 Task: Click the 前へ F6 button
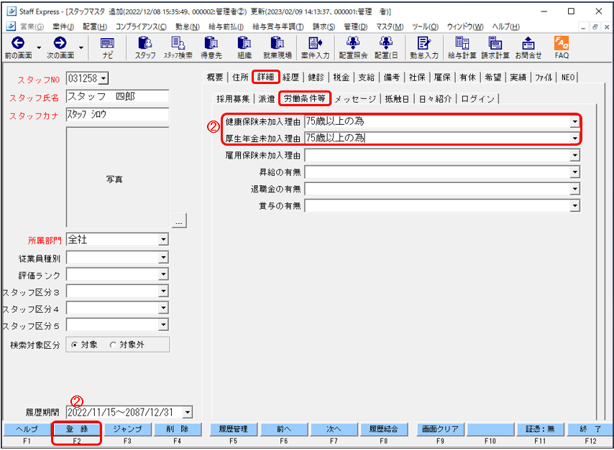284,429
